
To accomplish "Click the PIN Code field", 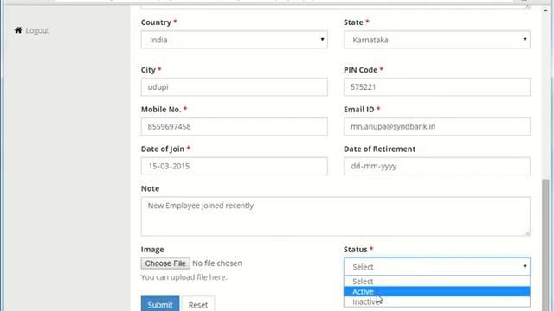I will pyautogui.click(x=436, y=87).
